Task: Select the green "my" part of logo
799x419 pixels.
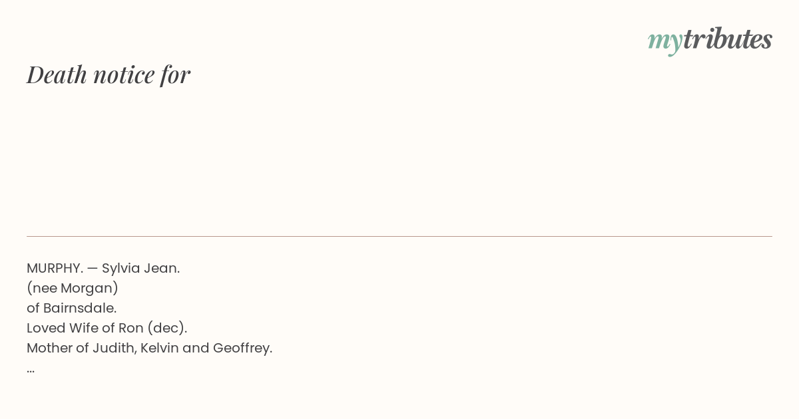Action: (x=665, y=43)
